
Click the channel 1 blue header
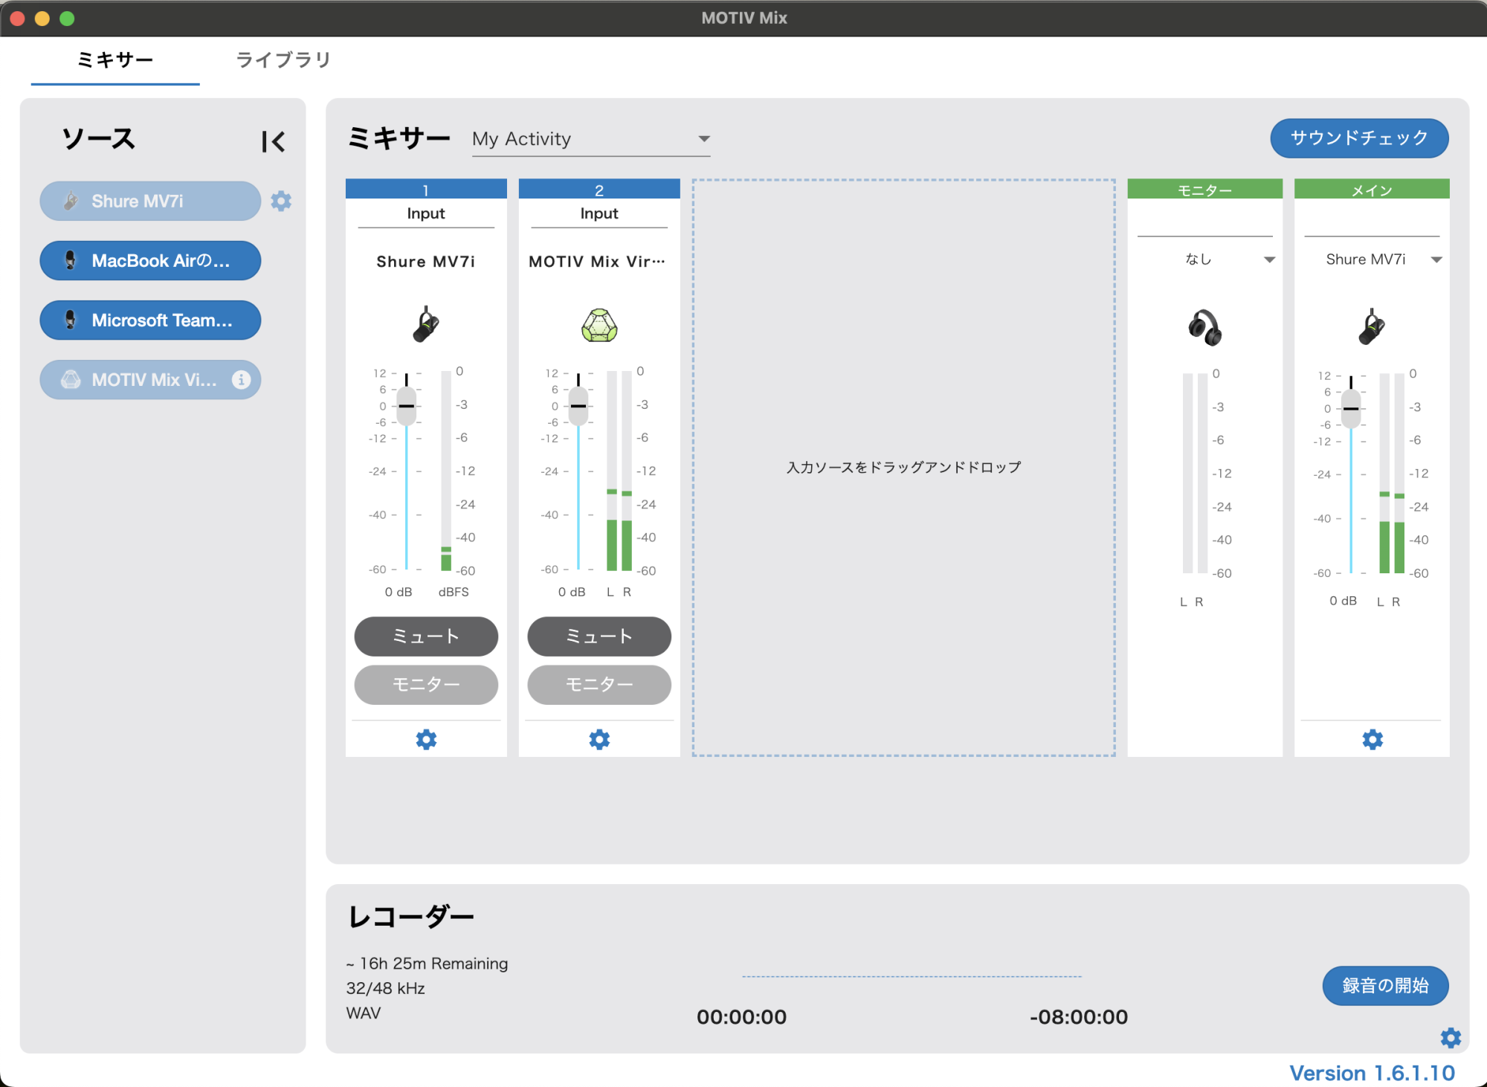[426, 190]
